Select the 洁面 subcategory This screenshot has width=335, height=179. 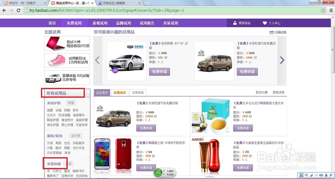59,110
